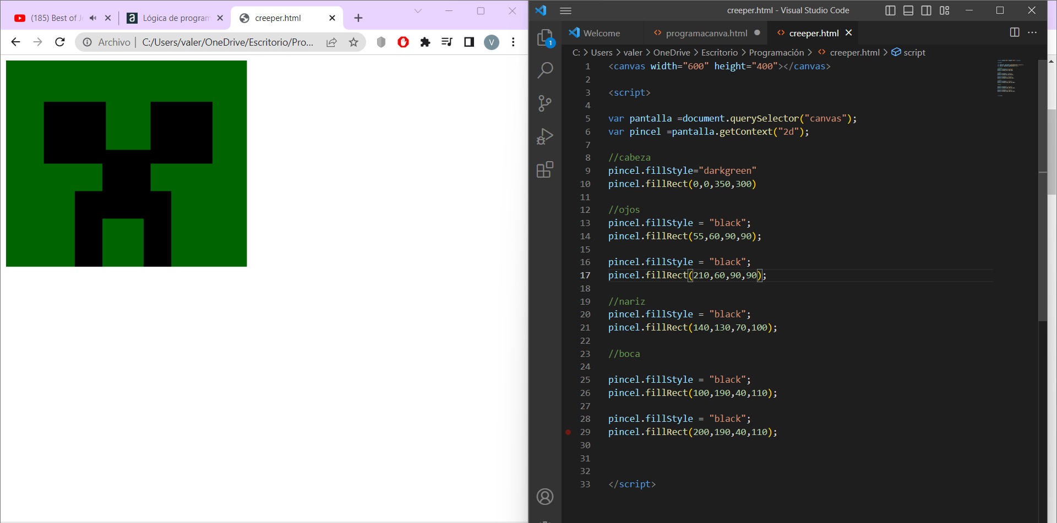Switch to the Welcome tab
1057x523 pixels.
602,33
